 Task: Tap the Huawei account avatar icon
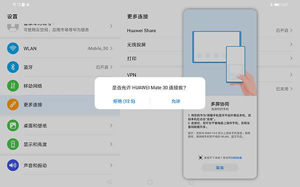click(x=13, y=27)
